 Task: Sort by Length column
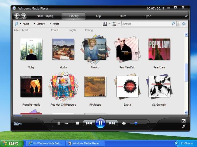72,30
